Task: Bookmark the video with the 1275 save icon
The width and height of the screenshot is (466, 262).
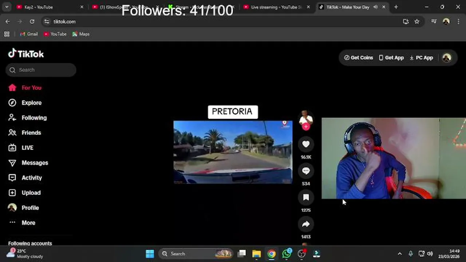Action: coord(306,198)
